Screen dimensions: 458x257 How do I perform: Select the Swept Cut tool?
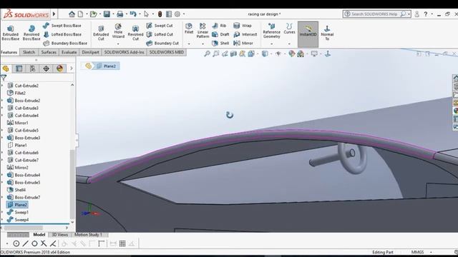[x=160, y=26]
